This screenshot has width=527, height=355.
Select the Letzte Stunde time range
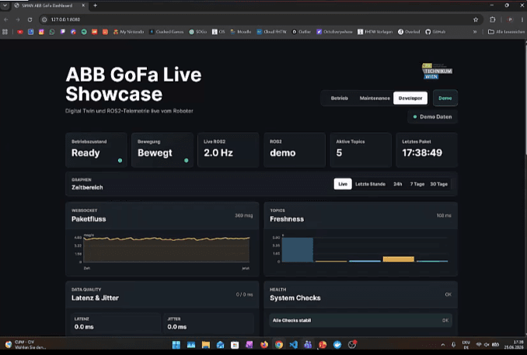click(370, 184)
